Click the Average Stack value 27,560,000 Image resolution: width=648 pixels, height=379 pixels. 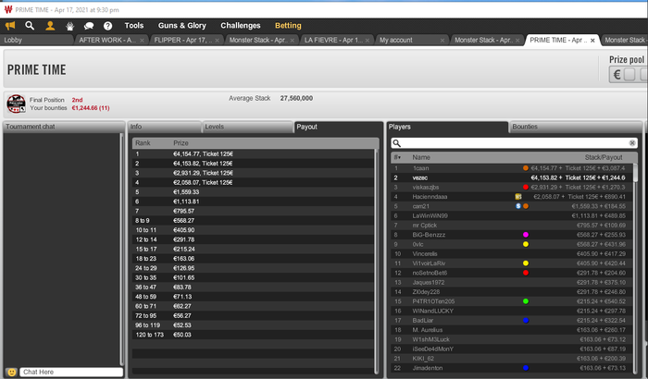point(296,98)
